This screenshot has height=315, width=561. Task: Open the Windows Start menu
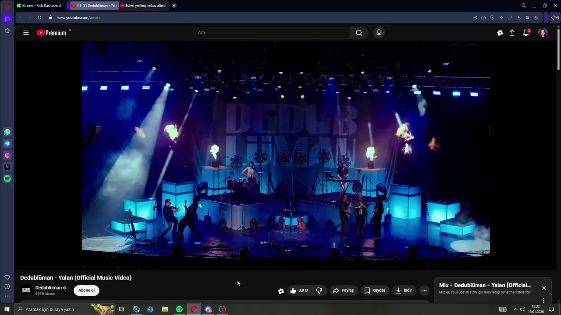click(7, 309)
